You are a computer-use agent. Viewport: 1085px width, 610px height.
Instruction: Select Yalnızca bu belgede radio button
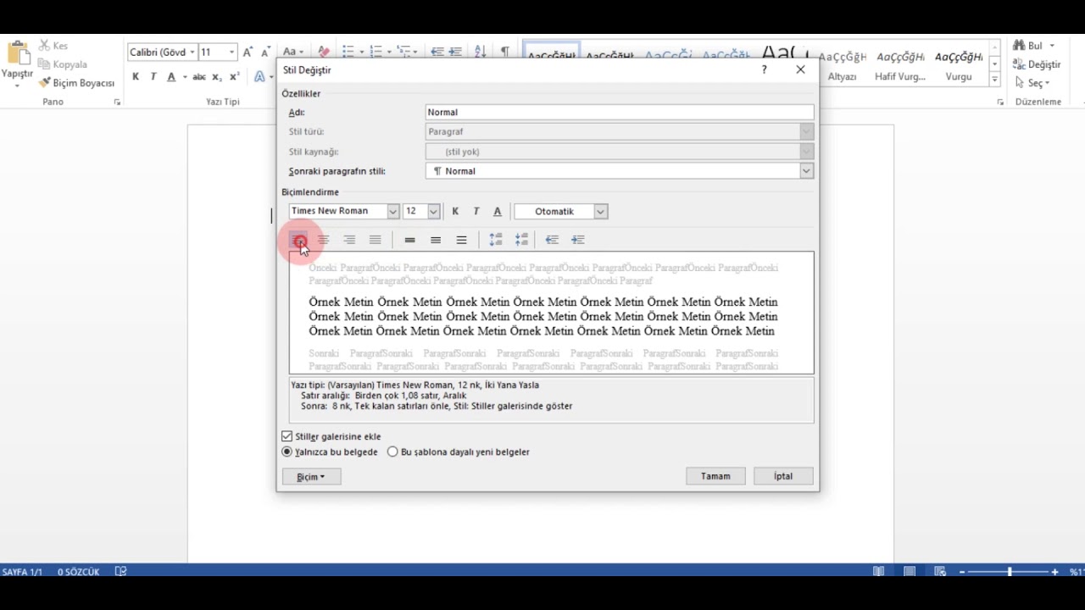[287, 452]
